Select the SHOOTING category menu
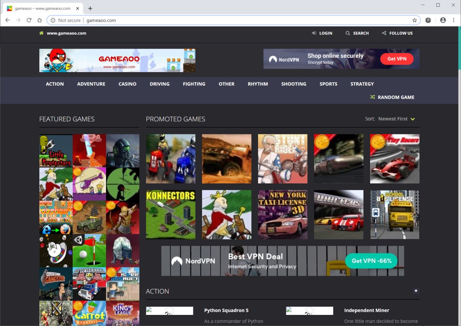461x326 pixels. click(294, 84)
